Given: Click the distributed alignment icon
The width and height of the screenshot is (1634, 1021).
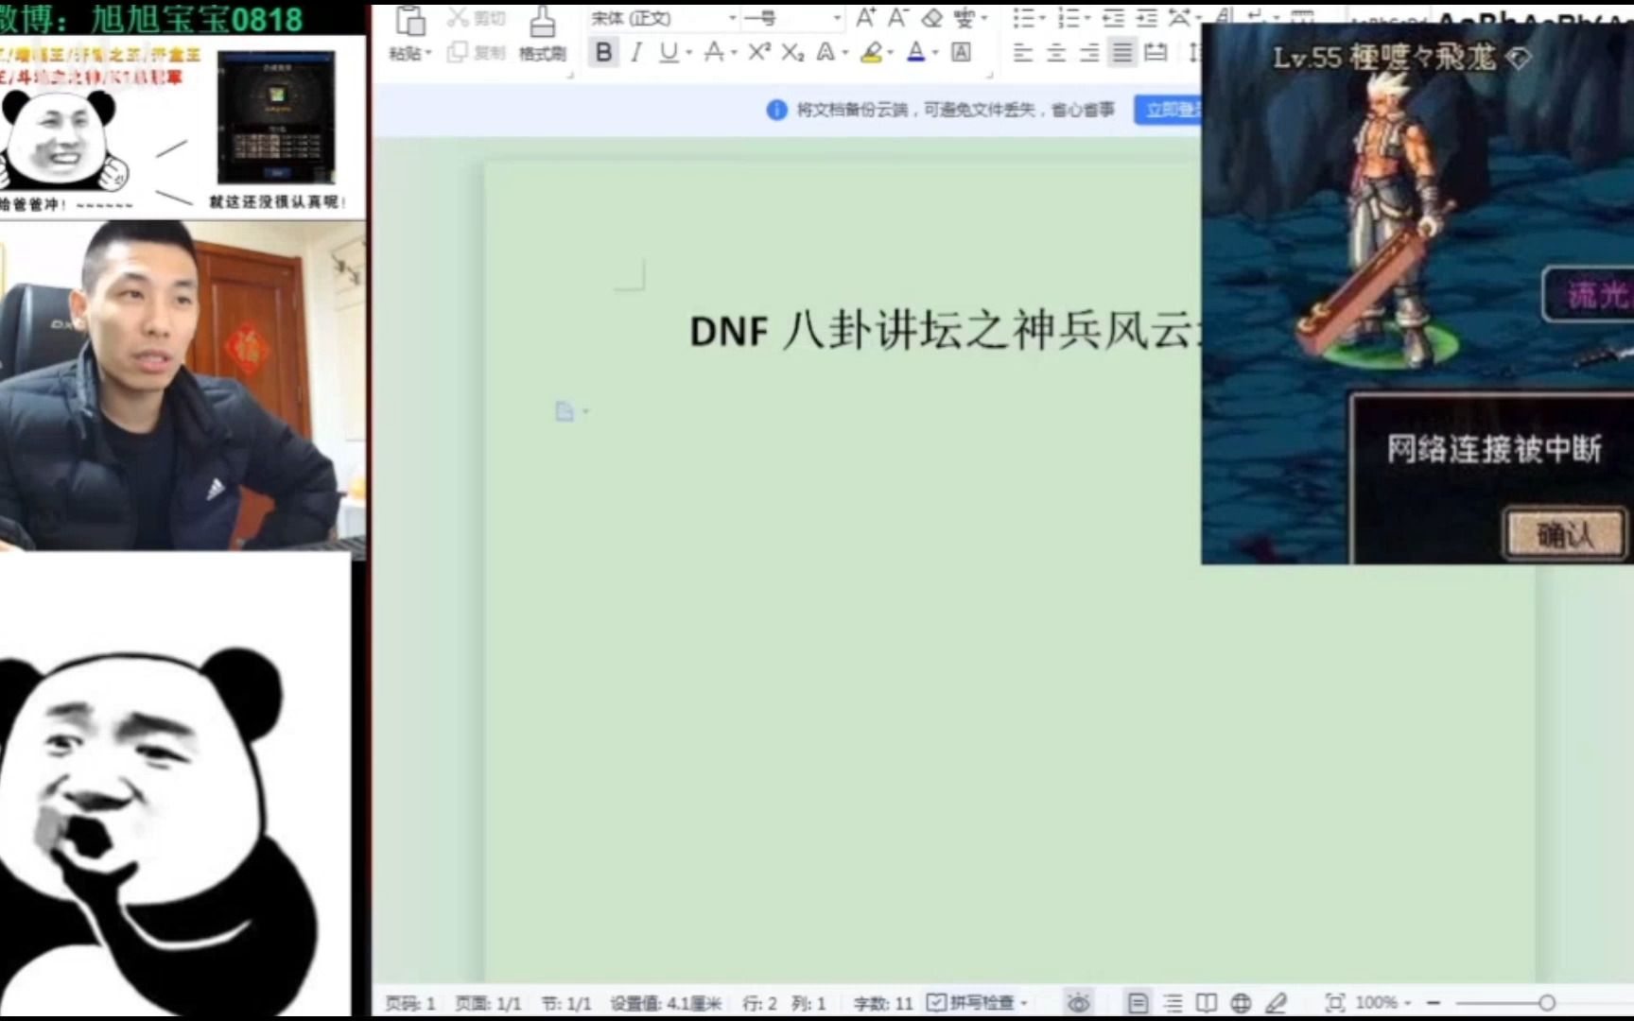Looking at the screenshot, I should [x=1156, y=53].
